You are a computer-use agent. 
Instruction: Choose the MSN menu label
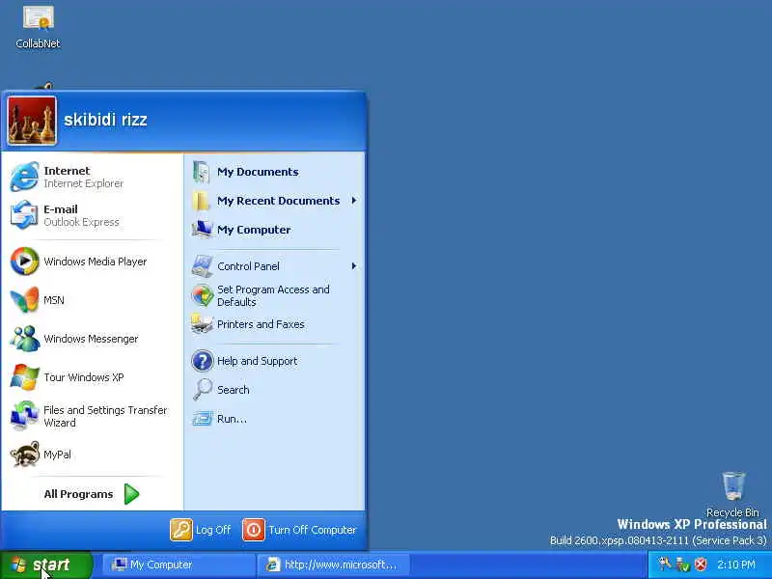point(54,300)
